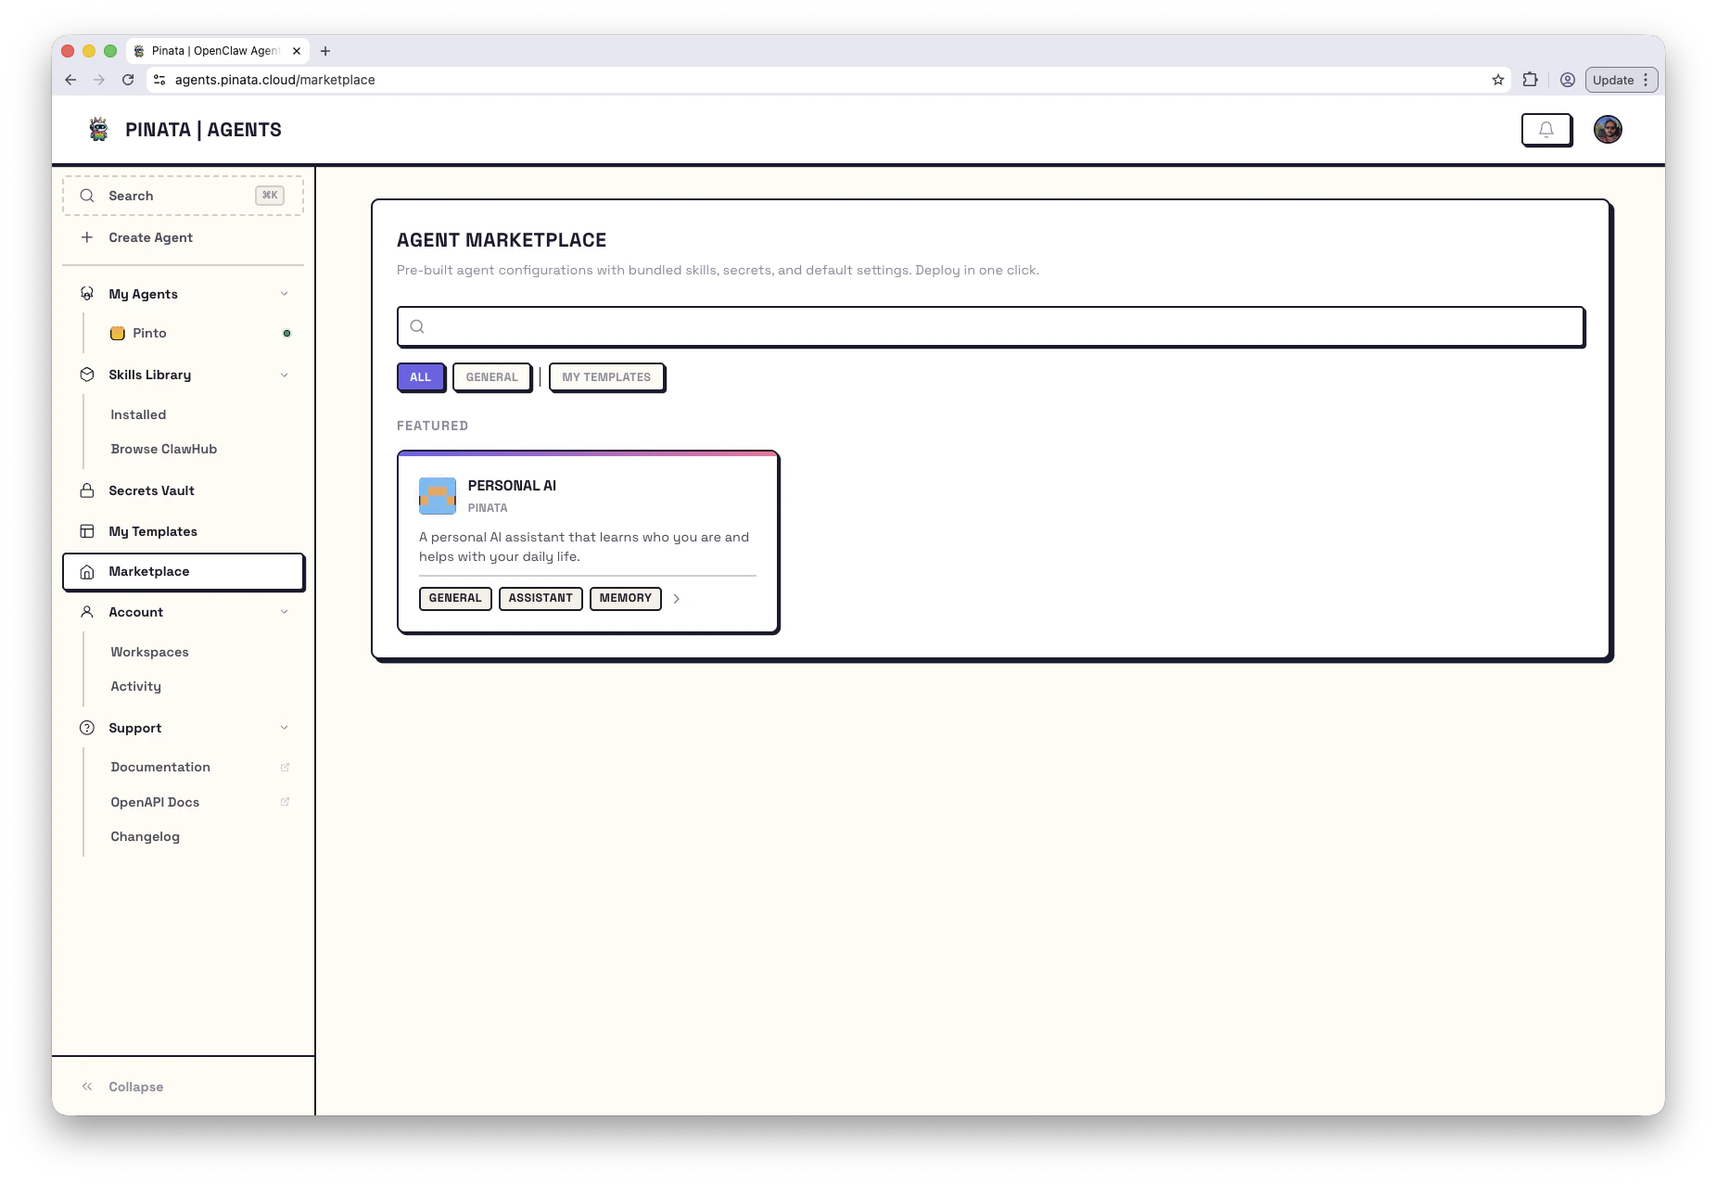Open Activity under Account
The image size is (1717, 1184).
click(135, 686)
